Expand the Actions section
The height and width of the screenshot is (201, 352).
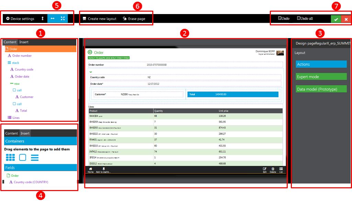click(x=321, y=64)
